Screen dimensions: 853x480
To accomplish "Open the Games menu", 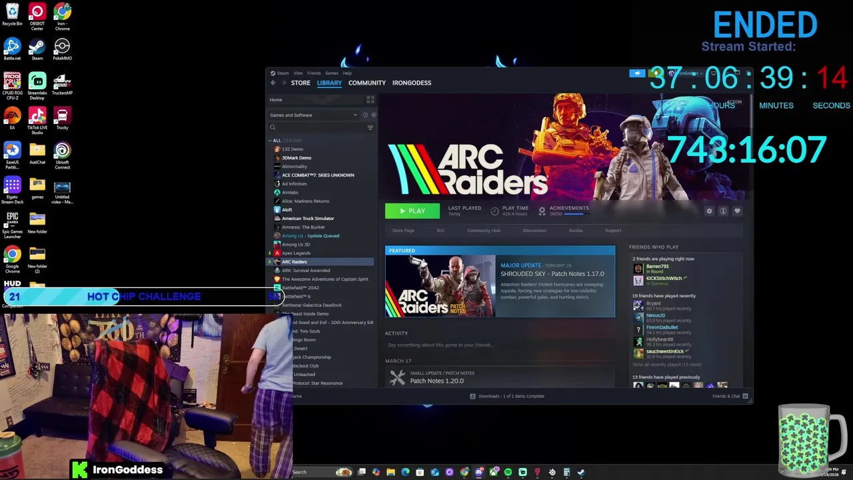I will [x=331, y=73].
